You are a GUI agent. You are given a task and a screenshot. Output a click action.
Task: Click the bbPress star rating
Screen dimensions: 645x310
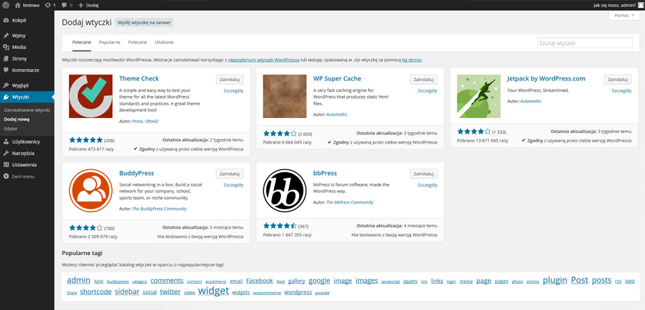pyautogui.click(x=280, y=226)
